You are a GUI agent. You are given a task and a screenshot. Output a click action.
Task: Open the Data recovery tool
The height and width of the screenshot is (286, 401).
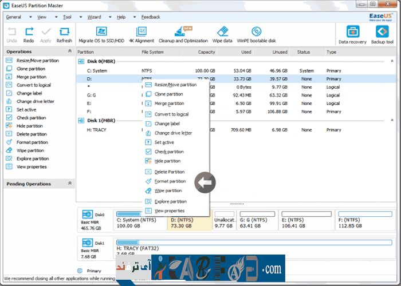click(353, 34)
